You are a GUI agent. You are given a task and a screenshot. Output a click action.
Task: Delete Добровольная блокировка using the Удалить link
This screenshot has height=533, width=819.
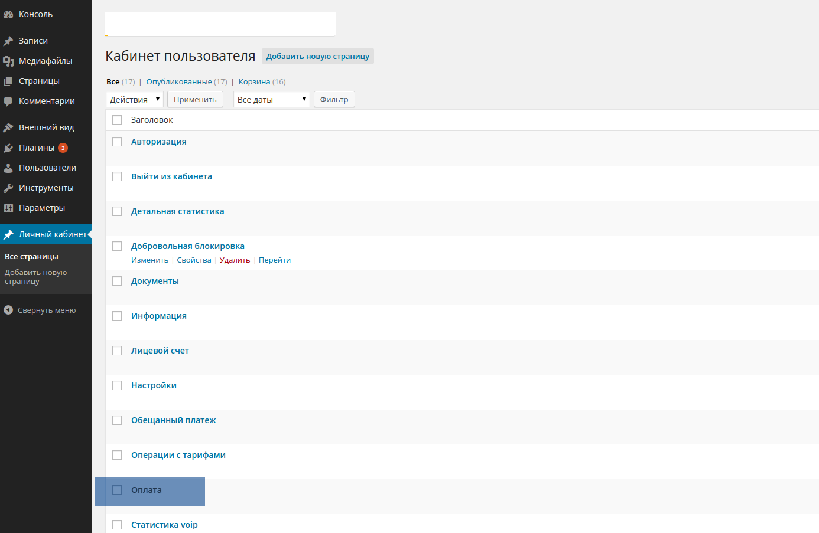click(x=235, y=260)
